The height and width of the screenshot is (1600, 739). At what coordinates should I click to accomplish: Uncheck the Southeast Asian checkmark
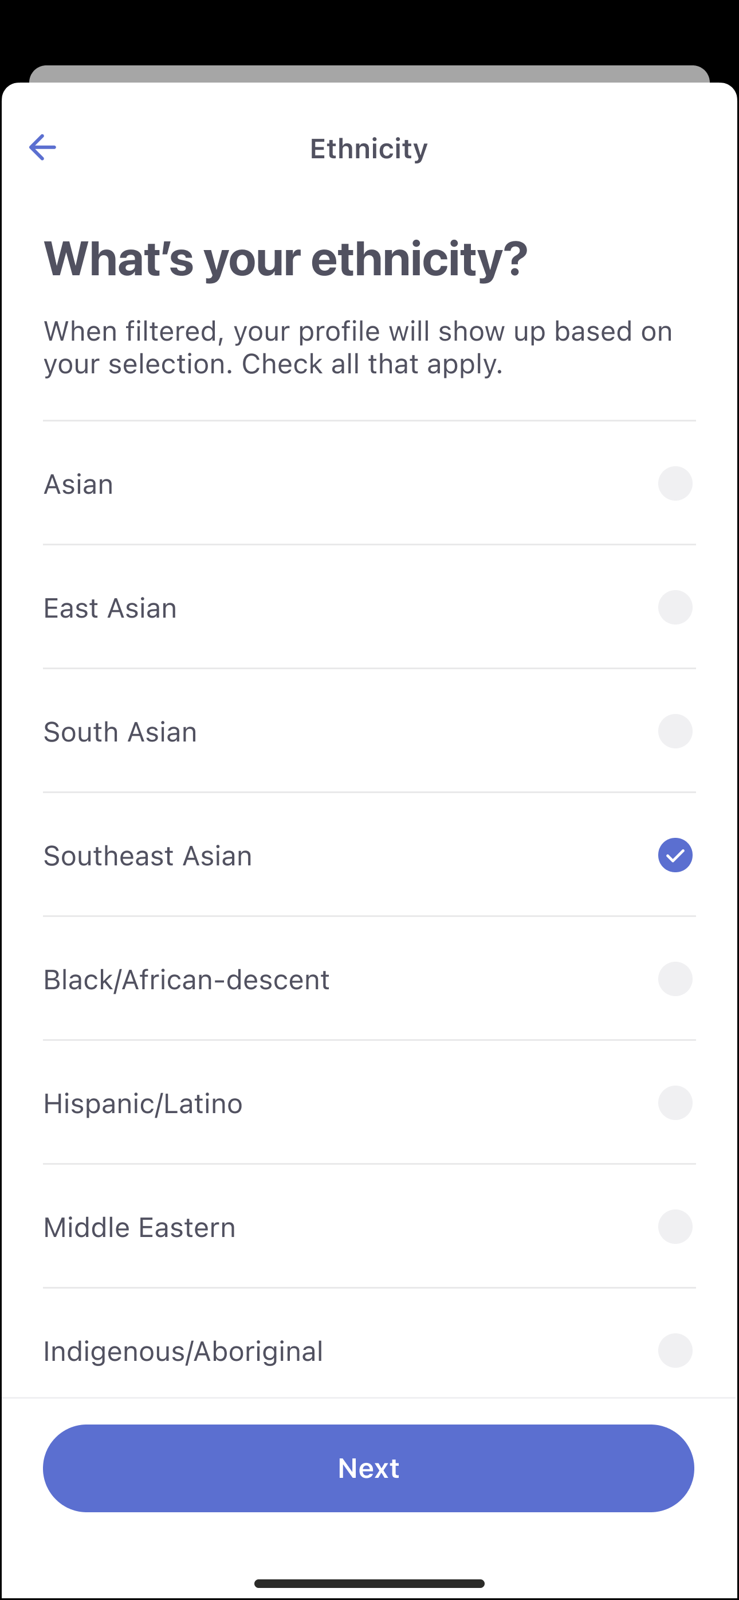[674, 855]
